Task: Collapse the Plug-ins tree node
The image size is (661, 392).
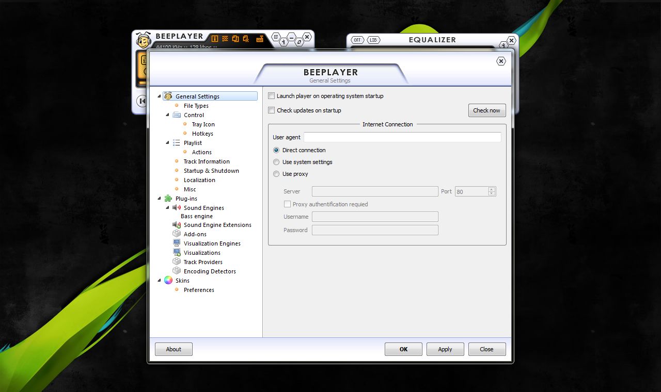Action: point(159,199)
